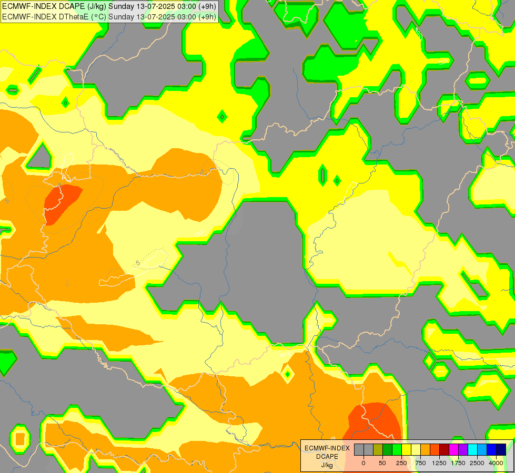The image size is (515, 473).
Task: Click the legend value "4000"
Action: pos(496,463)
